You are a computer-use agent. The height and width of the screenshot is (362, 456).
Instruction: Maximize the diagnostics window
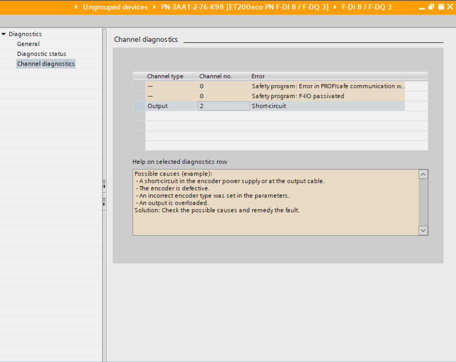(441, 7)
